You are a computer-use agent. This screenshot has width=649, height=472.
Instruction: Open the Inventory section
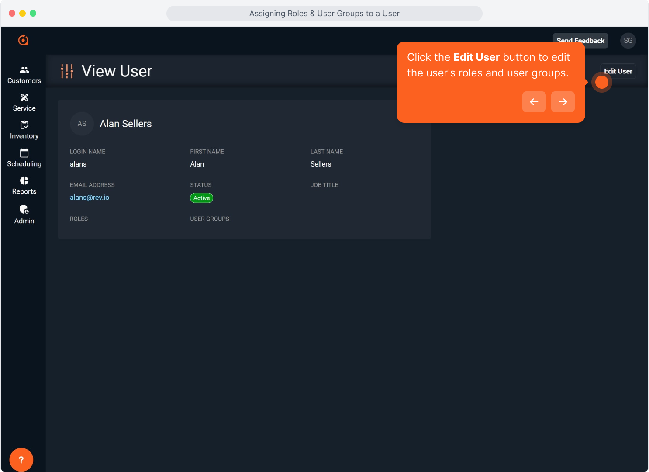(24, 130)
